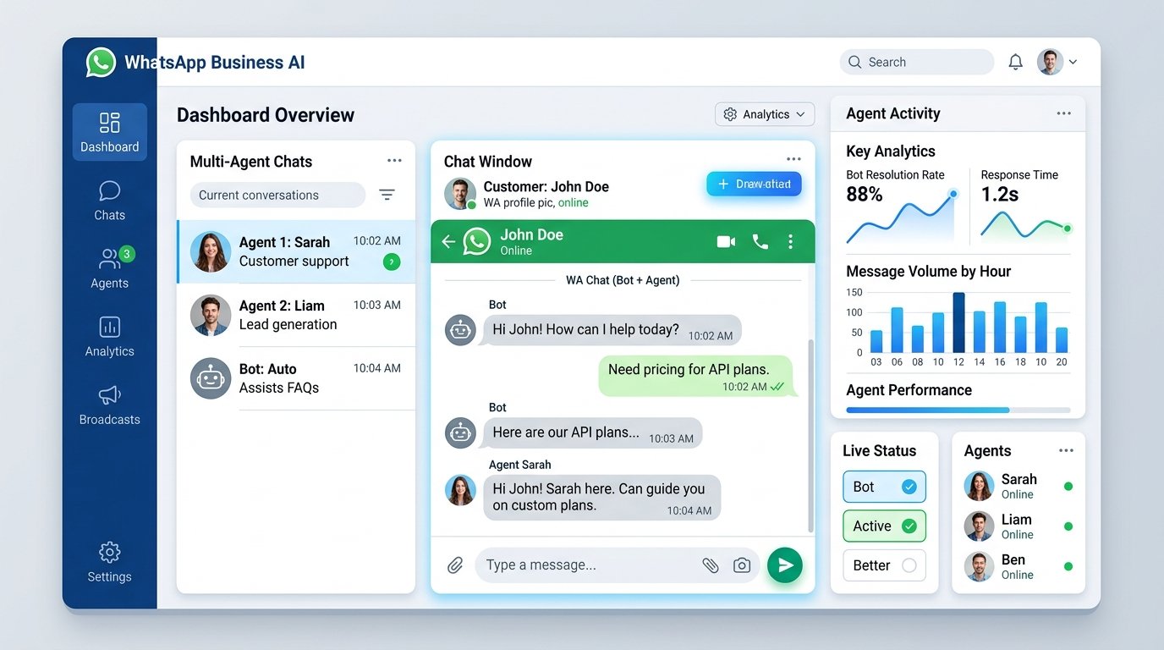The height and width of the screenshot is (650, 1164).
Task: Click the gear icon in Analytics dropdown
Action: (x=730, y=114)
